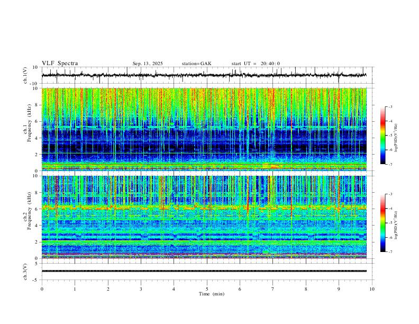Click the "-3" label on ch.1 color bar
Viewport: 419px width, 324px height.
[390, 106]
